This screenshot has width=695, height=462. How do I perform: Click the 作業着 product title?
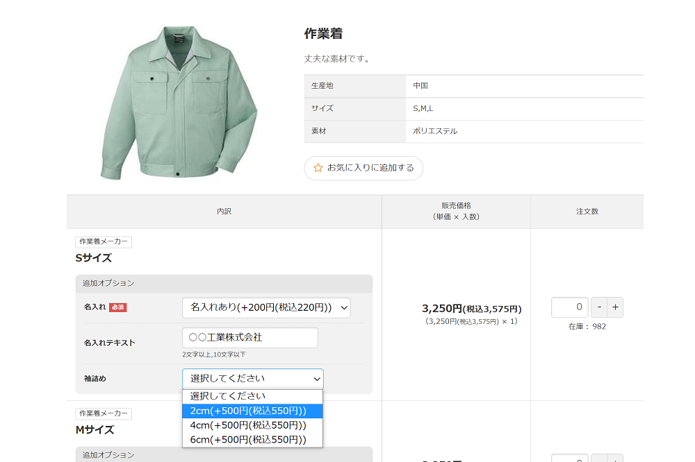(323, 33)
